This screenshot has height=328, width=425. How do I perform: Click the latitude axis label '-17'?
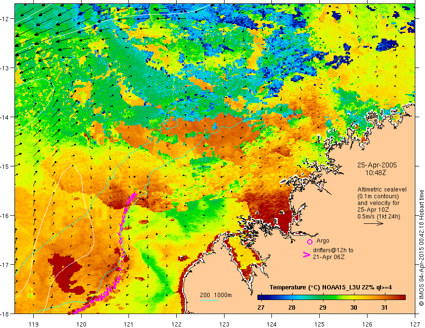click(x=5, y=265)
